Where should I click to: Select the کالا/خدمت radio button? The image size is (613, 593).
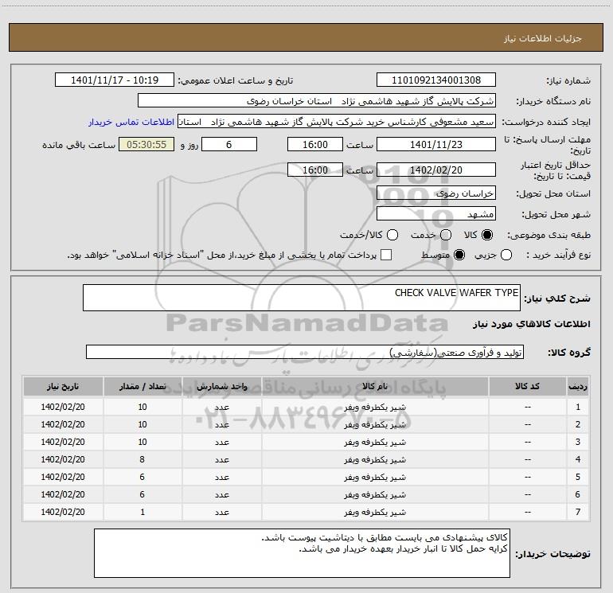392,235
